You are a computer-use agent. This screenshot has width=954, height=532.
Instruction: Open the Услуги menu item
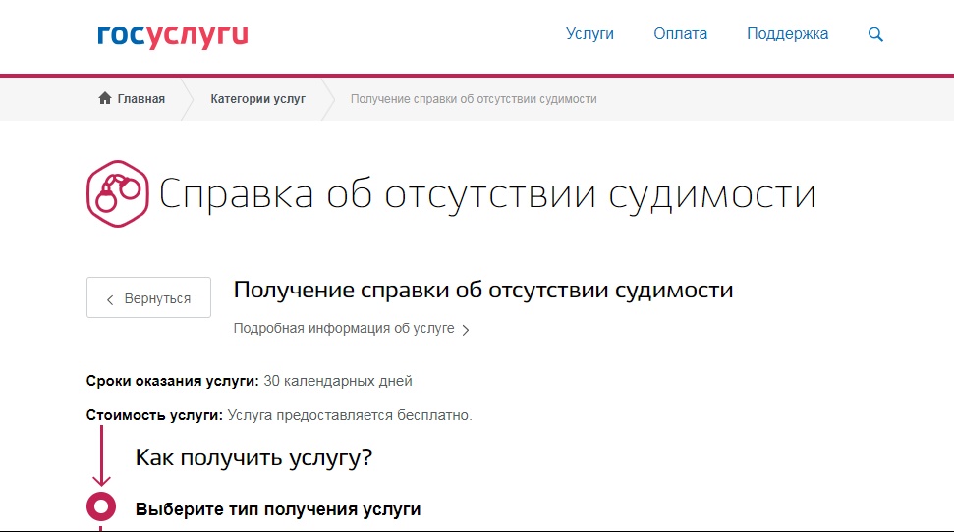pyautogui.click(x=589, y=34)
